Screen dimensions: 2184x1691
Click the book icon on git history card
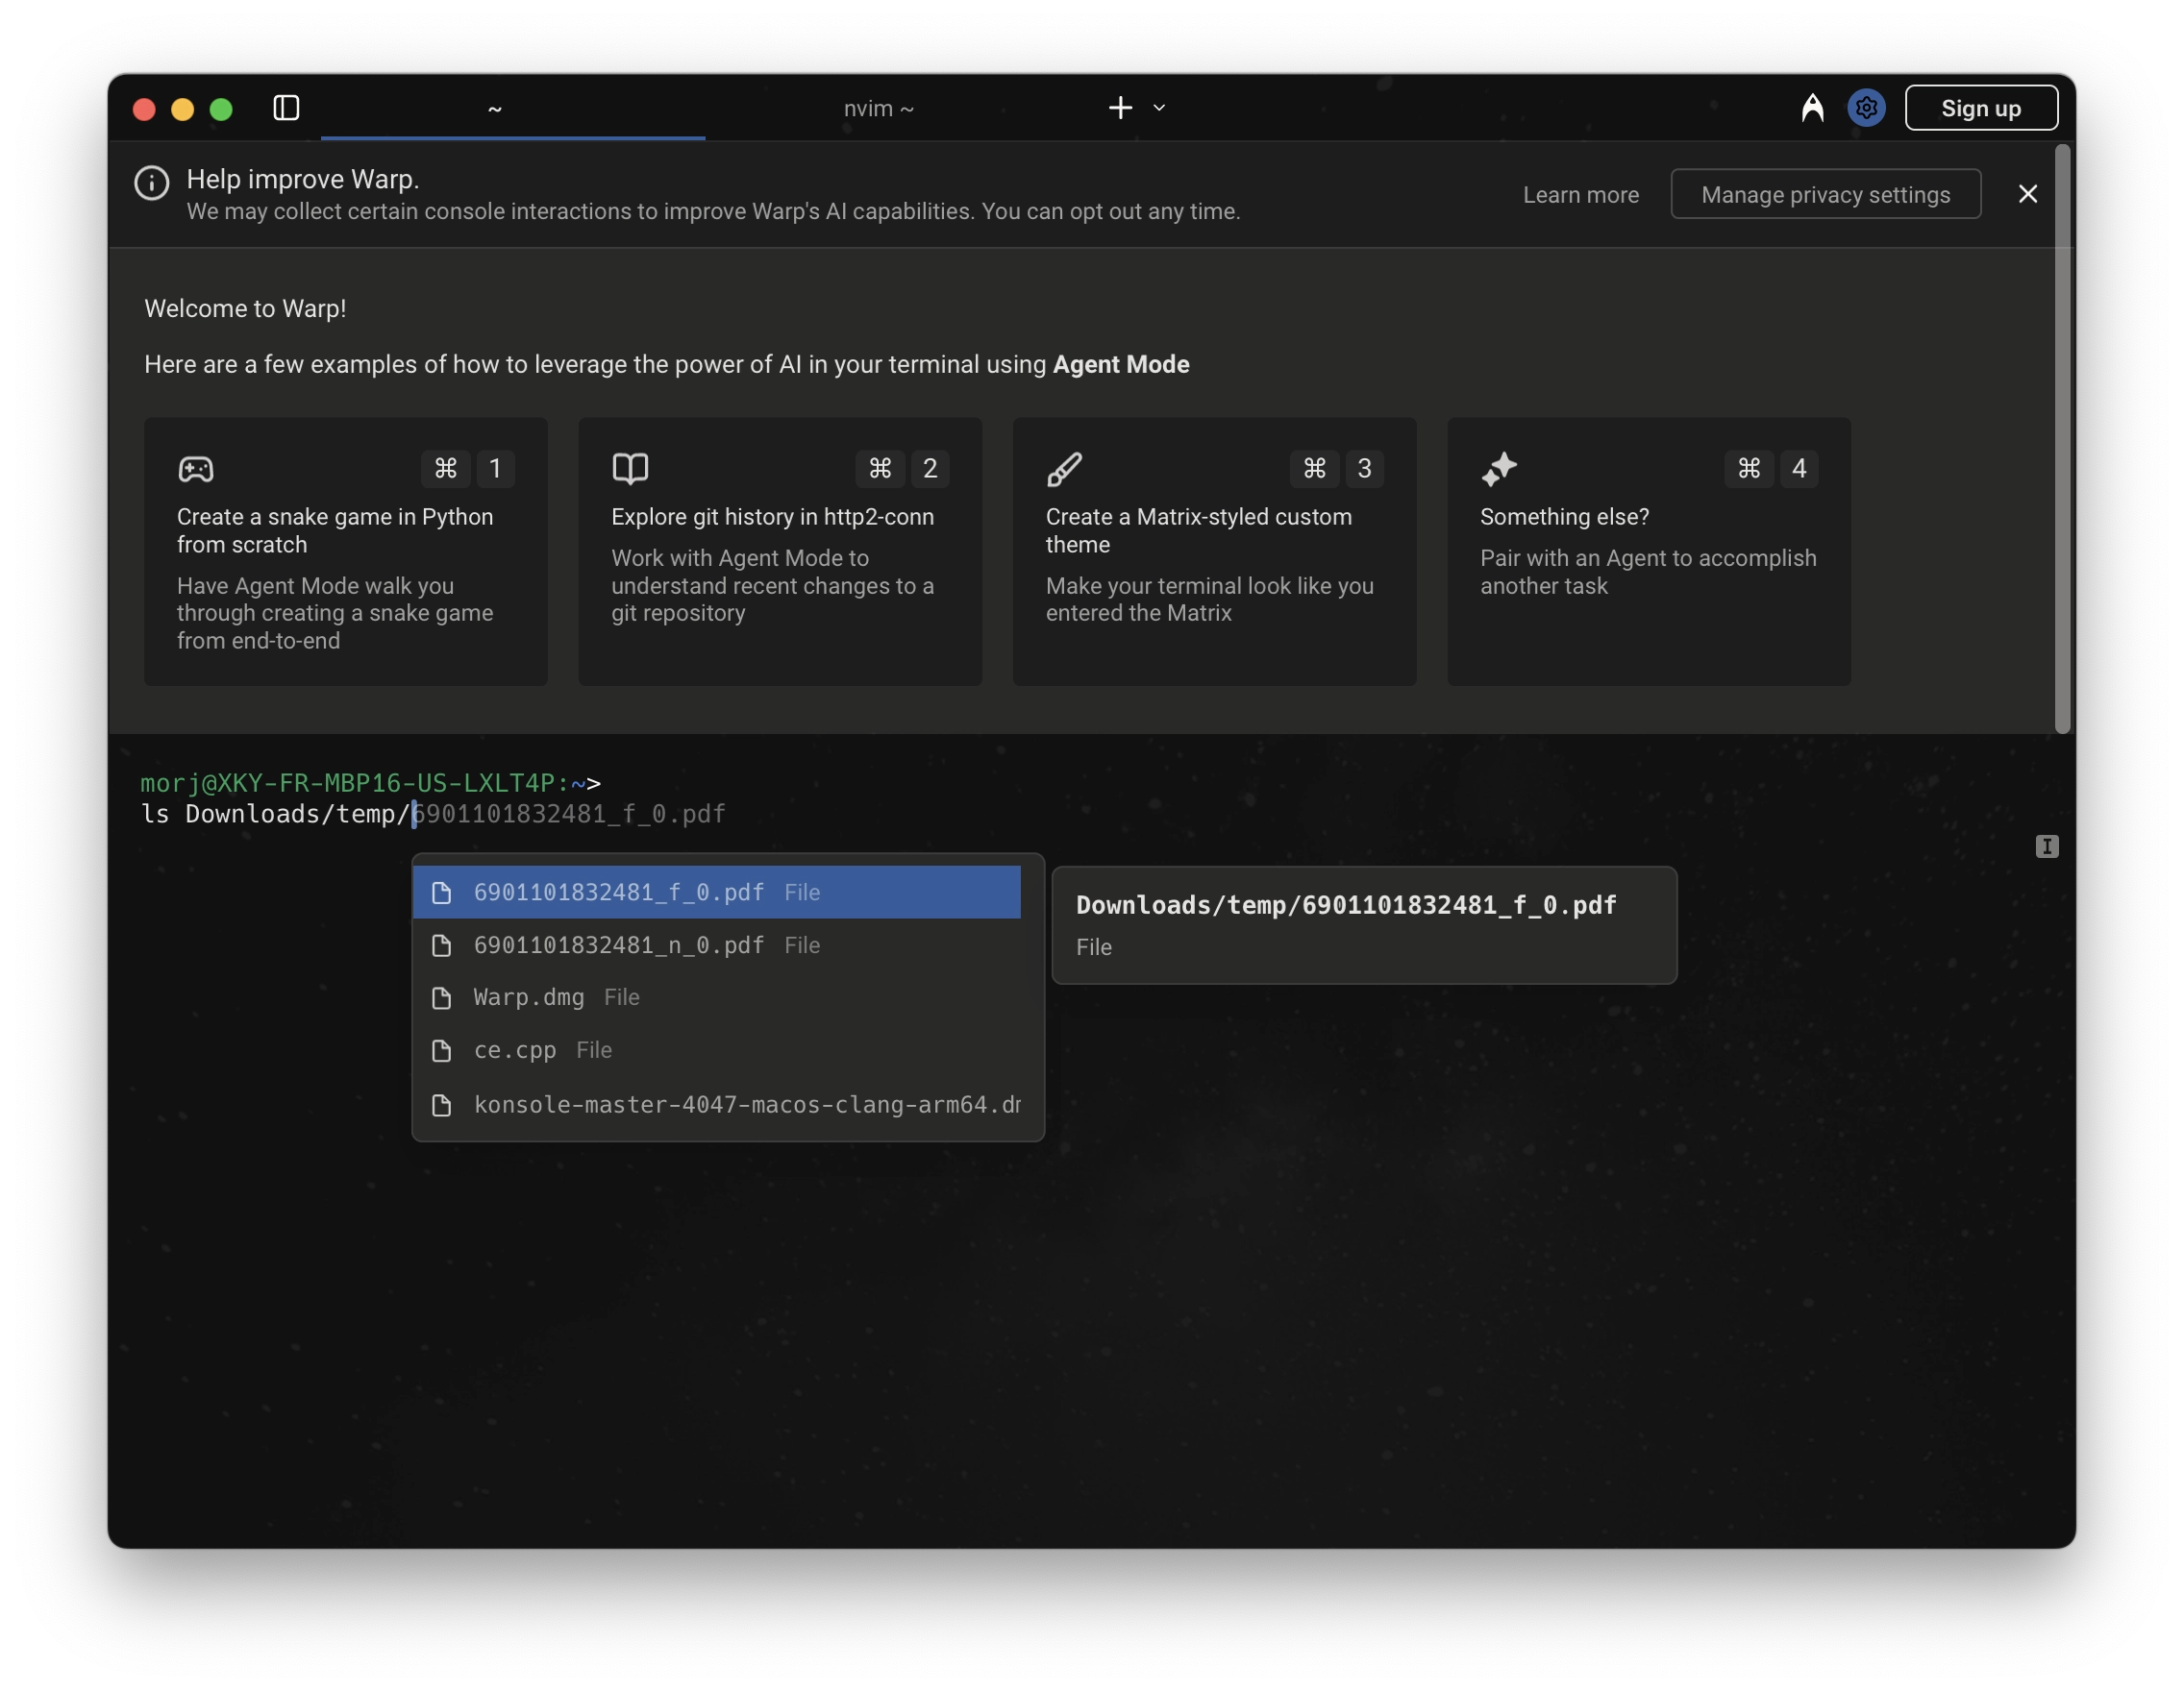630,469
